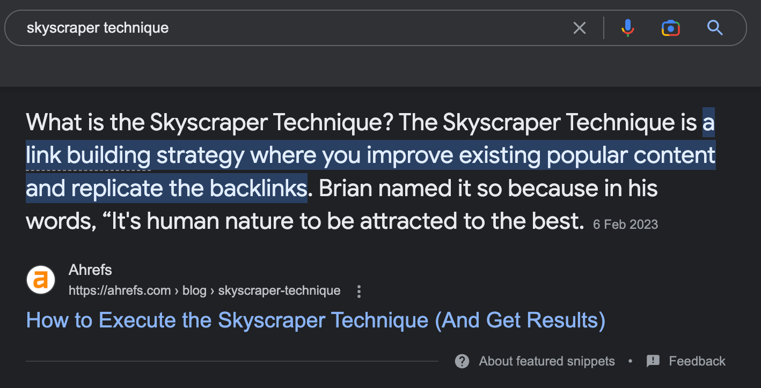Search by image using the Google Lens icon
The image size is (761, 388).
click(670, 28)
